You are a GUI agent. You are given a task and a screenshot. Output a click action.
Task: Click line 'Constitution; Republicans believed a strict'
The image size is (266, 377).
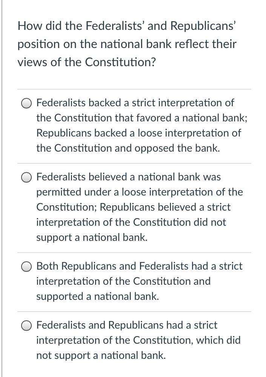click(133, 207)
